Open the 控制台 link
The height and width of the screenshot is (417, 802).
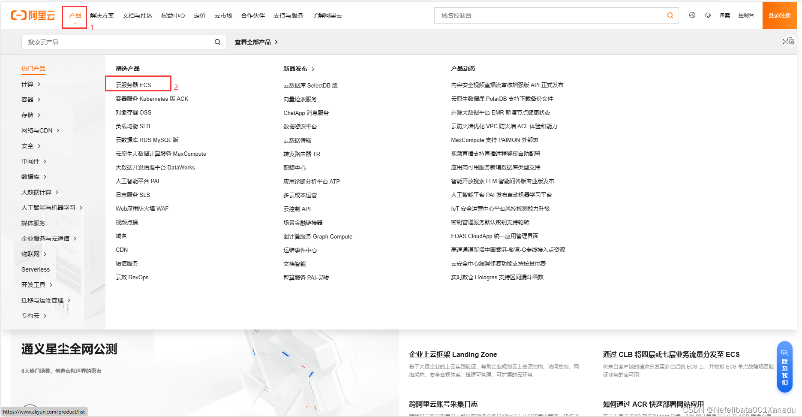click(x=746, y=15)
